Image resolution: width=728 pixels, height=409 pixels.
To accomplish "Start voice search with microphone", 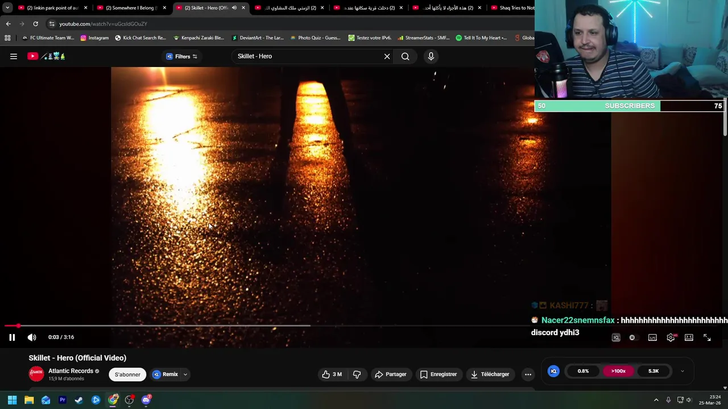I will tap(431, 56).
